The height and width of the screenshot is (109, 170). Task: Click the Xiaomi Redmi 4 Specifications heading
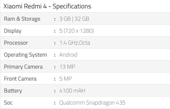point(47,6)
